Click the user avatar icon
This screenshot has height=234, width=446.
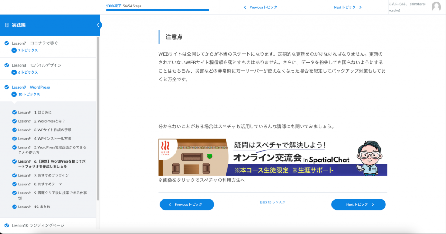(436, 7)
